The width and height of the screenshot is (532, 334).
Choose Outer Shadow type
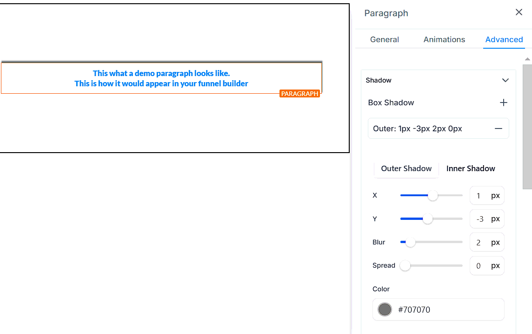click(406, 168)
